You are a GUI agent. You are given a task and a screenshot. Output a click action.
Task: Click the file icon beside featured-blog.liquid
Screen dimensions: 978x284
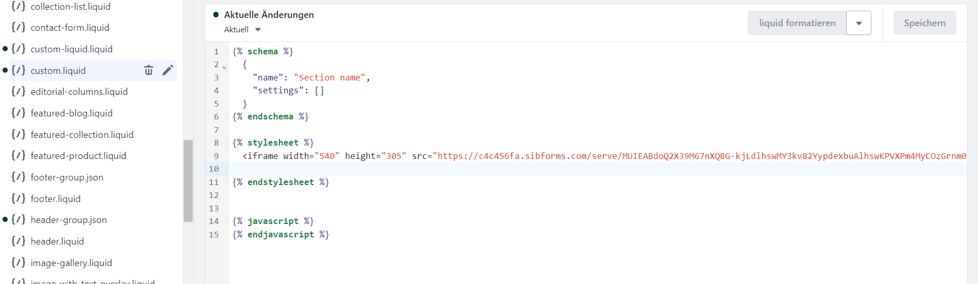pyautogui.click(x=18, y=113)
